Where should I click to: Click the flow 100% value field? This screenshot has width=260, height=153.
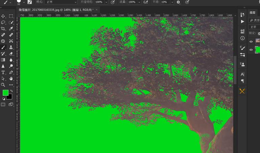132,2
